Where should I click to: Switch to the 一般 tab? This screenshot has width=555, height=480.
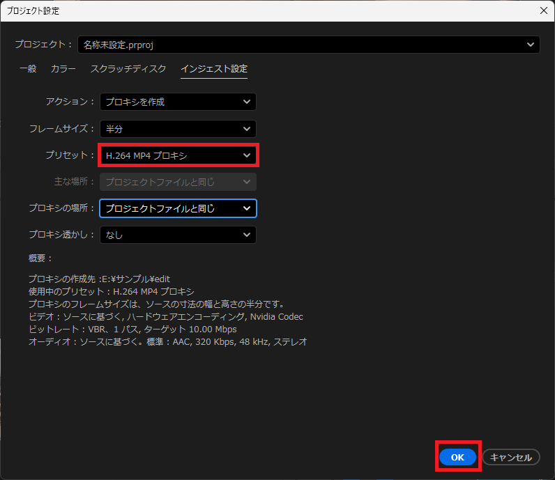tap(28, 69)
